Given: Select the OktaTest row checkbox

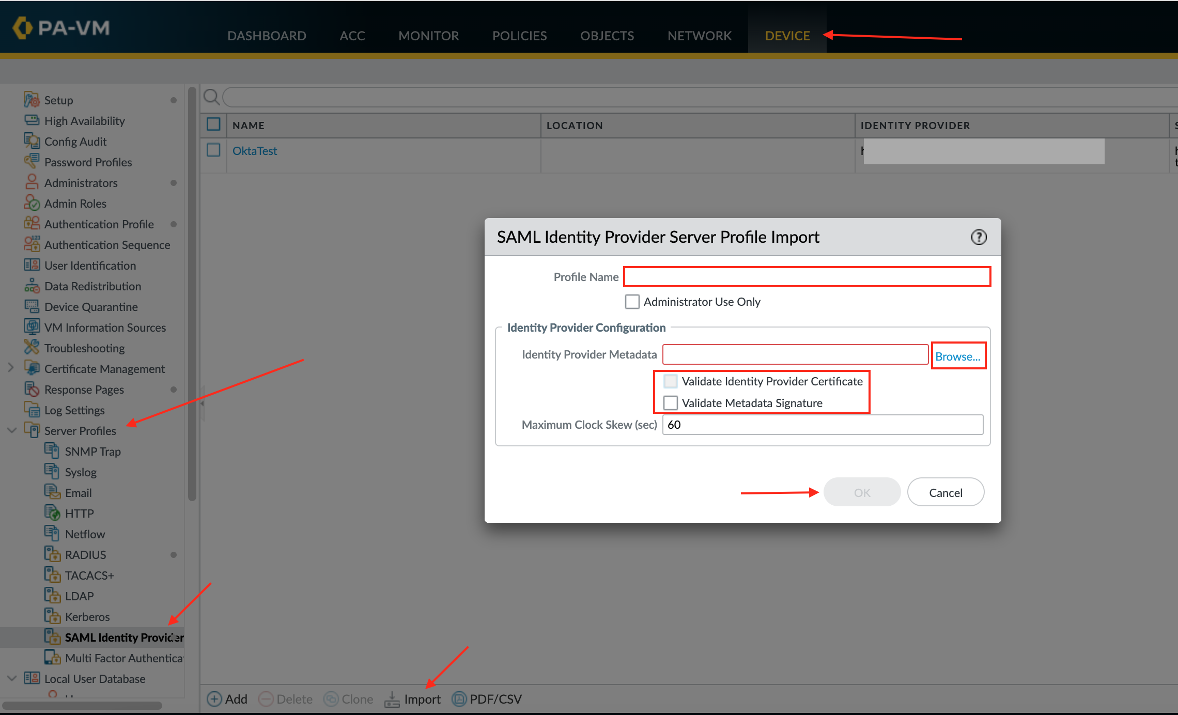Looking at the screenshot, I should [x=213, y=150].
